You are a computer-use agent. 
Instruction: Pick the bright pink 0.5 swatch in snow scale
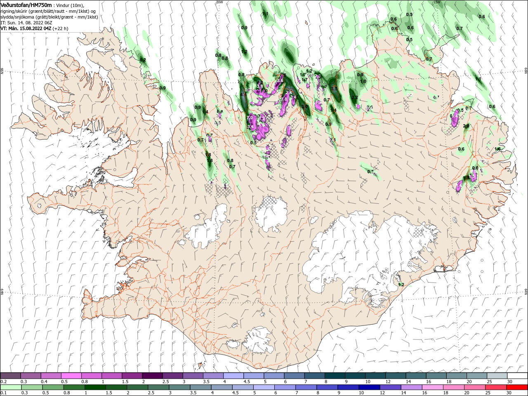point(71,376)
